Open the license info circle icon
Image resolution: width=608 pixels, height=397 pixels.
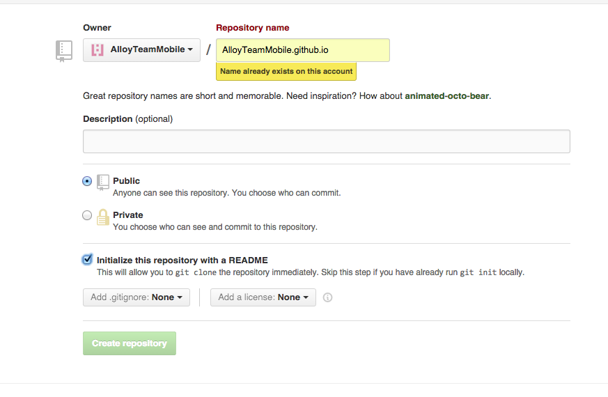[x=327, y=297]
